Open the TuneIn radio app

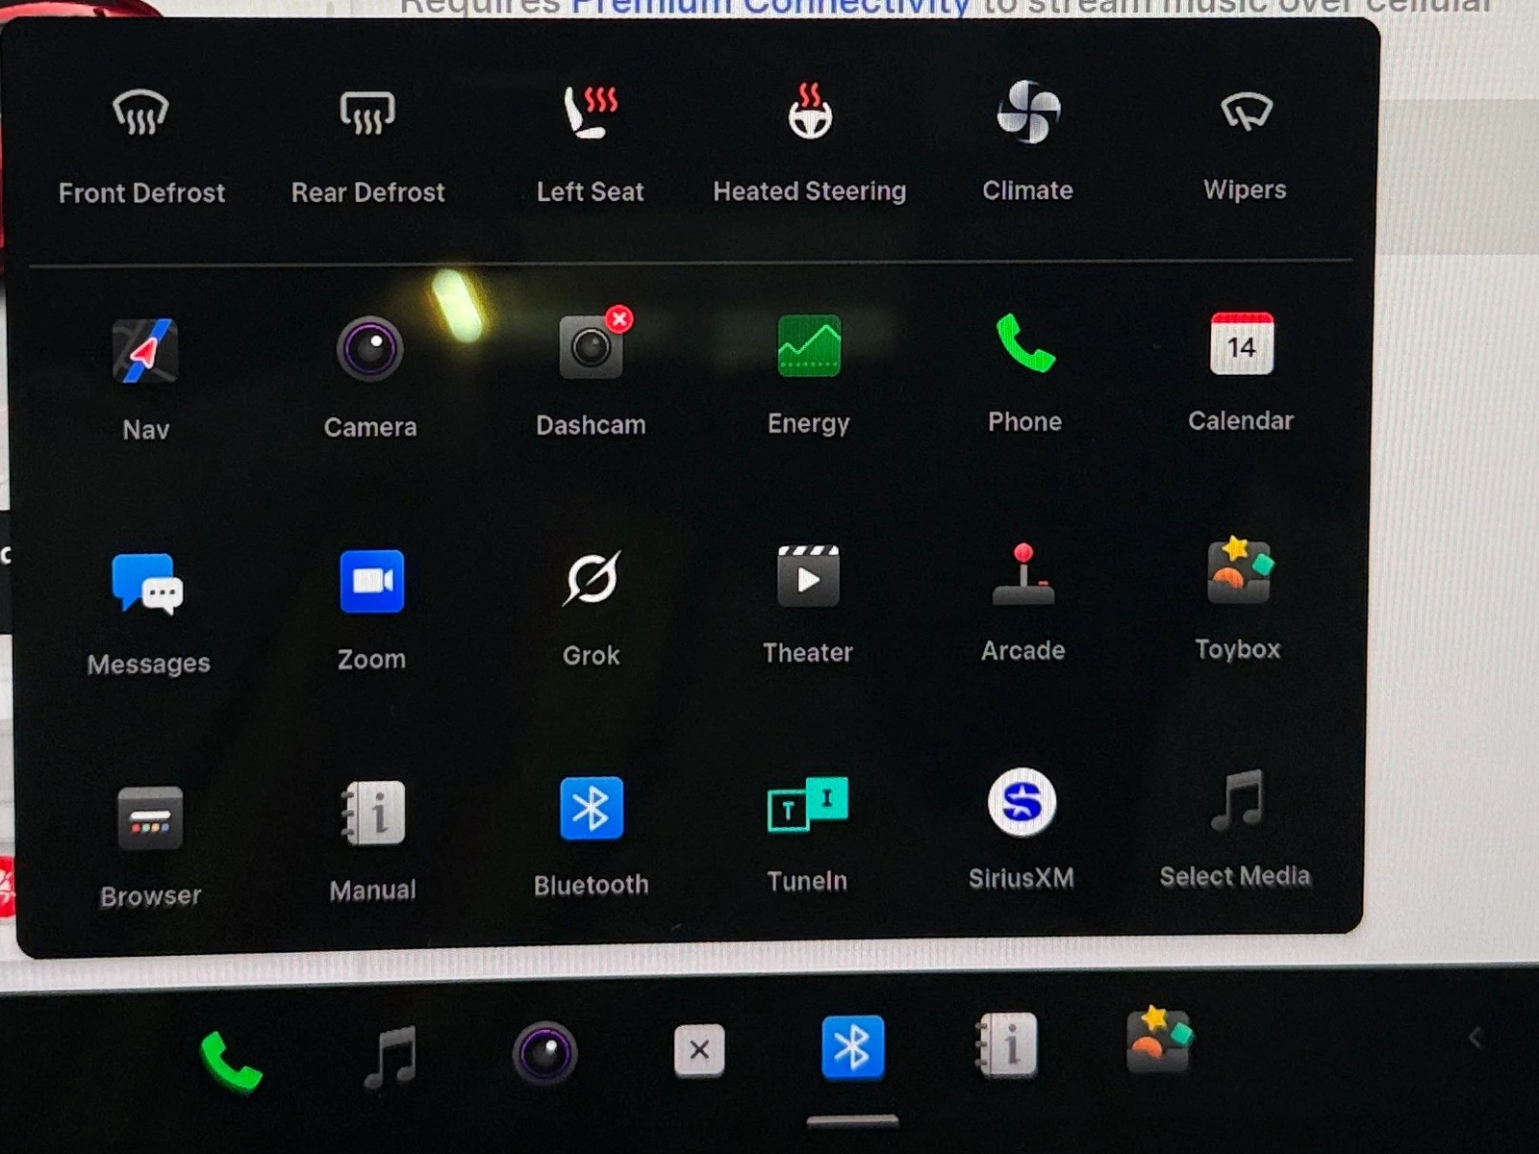coord(807,806)
